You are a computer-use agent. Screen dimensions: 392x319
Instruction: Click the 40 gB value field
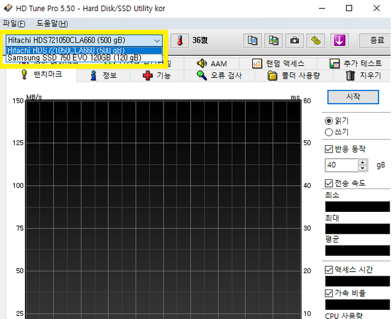pos(341,165)
